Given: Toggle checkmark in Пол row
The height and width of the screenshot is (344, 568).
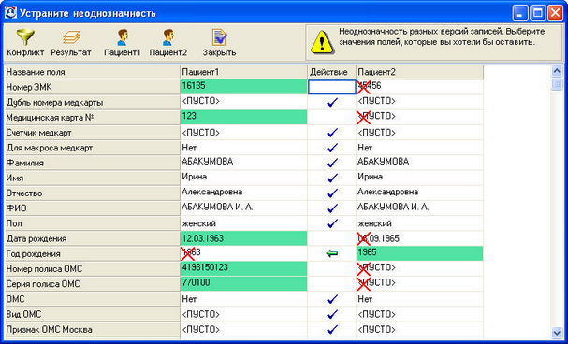Looking at the screenshot, I should (332, 223).
